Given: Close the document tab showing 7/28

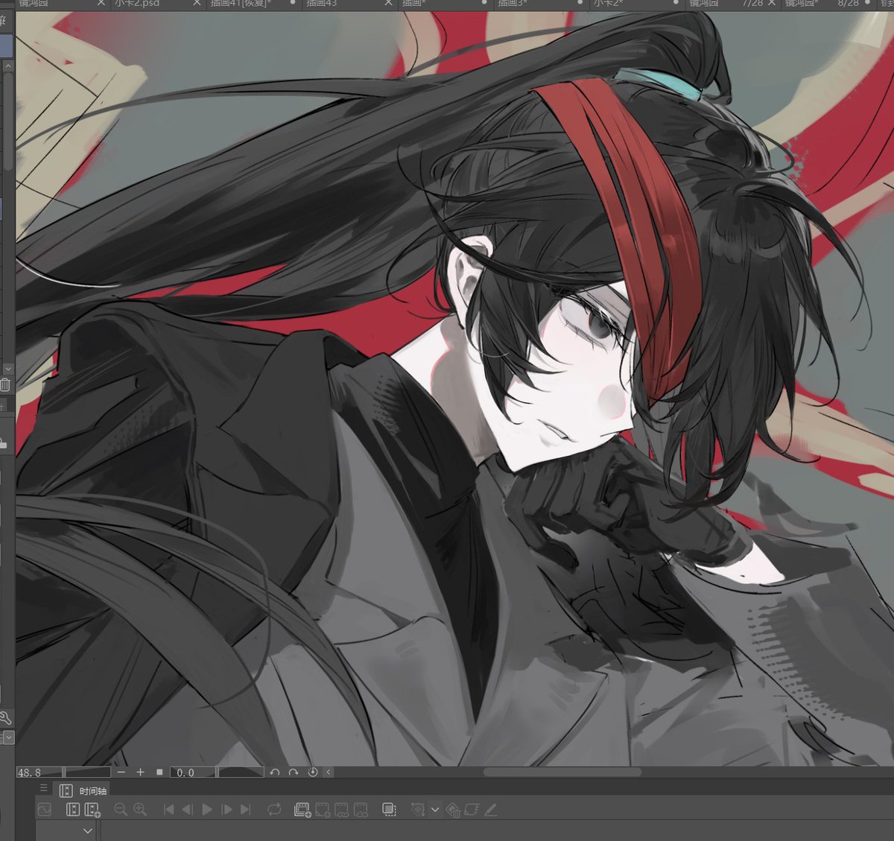Looking at the screenshot, I should coord(772,4).
